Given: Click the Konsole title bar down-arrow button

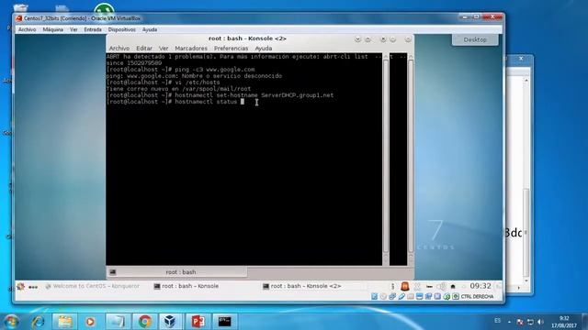Looking at the screenshot, I should pos(357,39).
